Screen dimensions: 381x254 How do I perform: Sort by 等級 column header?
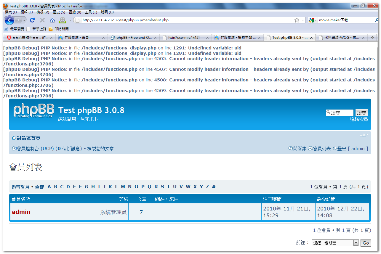pos(124,199)
